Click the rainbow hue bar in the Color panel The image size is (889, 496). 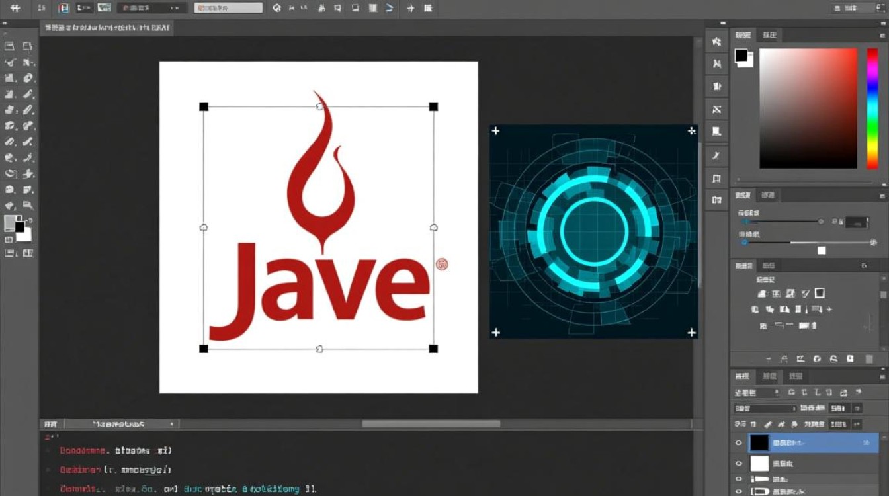[872, 108]
